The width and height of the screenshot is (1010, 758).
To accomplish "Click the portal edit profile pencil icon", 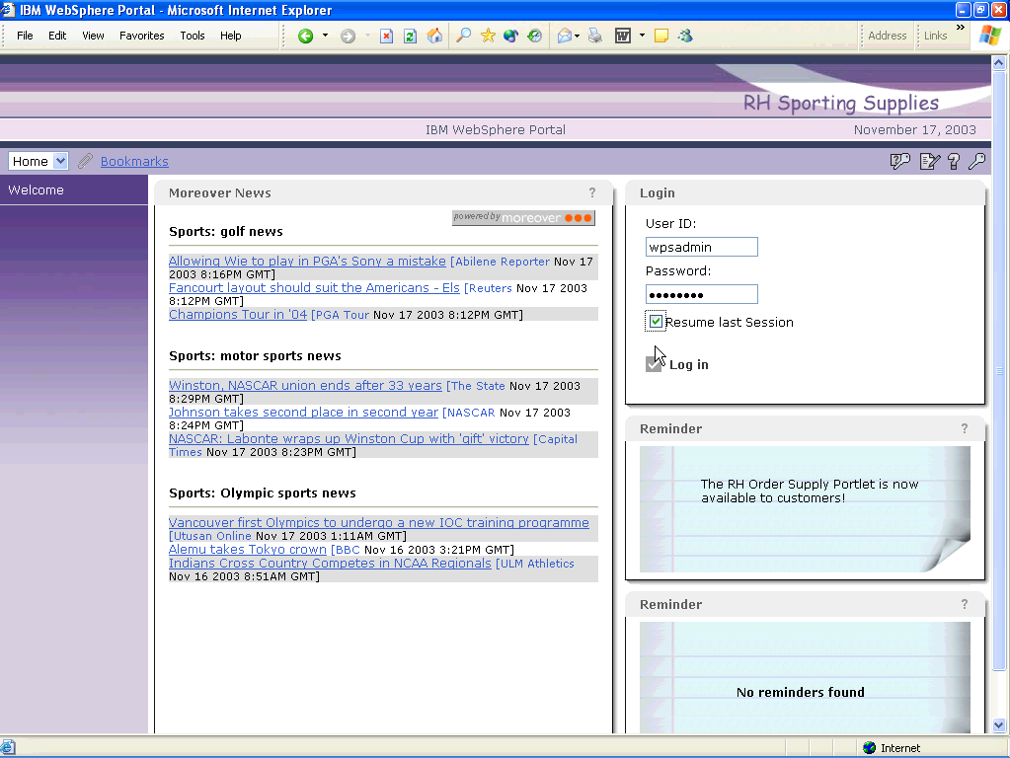I will [929, 161].
